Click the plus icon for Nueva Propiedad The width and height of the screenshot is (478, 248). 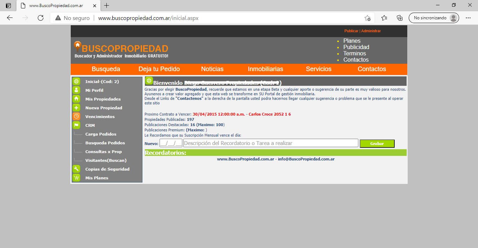coord(76,108)
